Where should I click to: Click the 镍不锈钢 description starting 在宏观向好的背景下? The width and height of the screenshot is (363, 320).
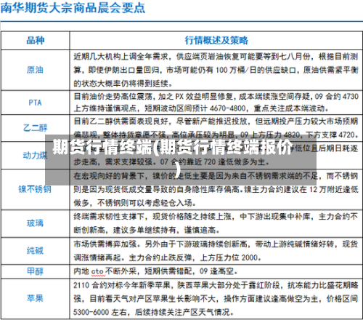pyautogui.click(x=216, y=189)
